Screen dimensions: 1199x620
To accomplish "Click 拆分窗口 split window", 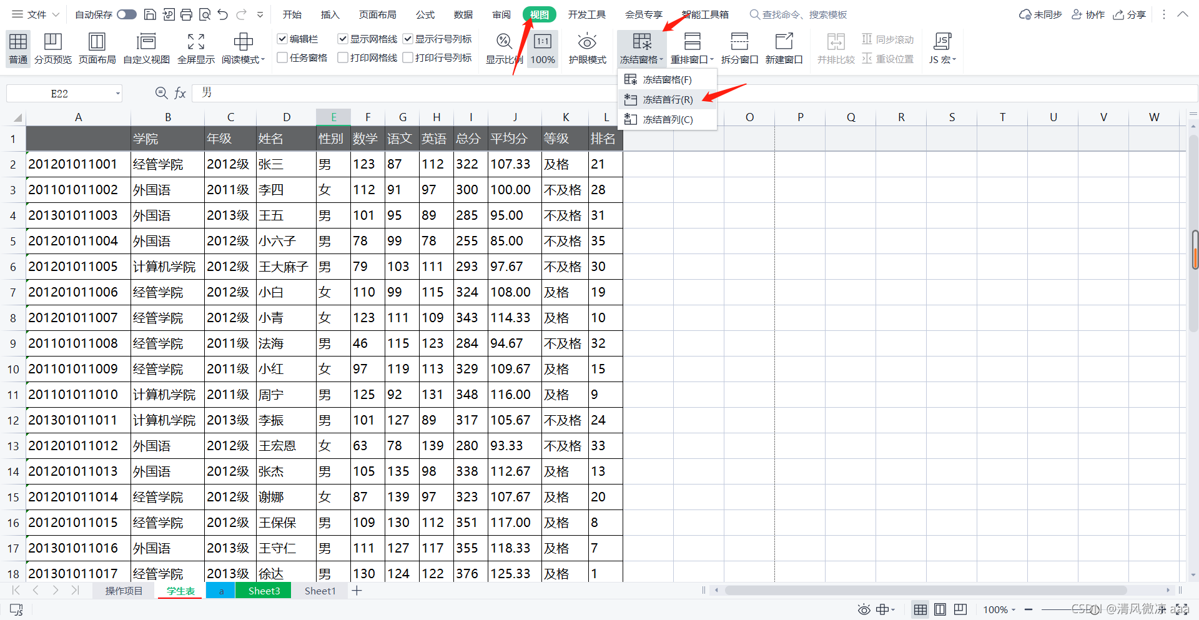I will (739, 48).
